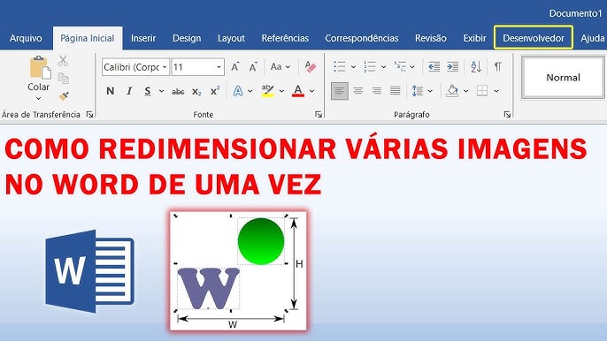
Task: Open the Área de Transferência dialog launcher
Action: pyautogui.click(x=89, y=114)
